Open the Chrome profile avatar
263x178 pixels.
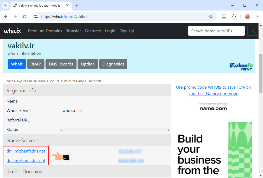(247, 17)
